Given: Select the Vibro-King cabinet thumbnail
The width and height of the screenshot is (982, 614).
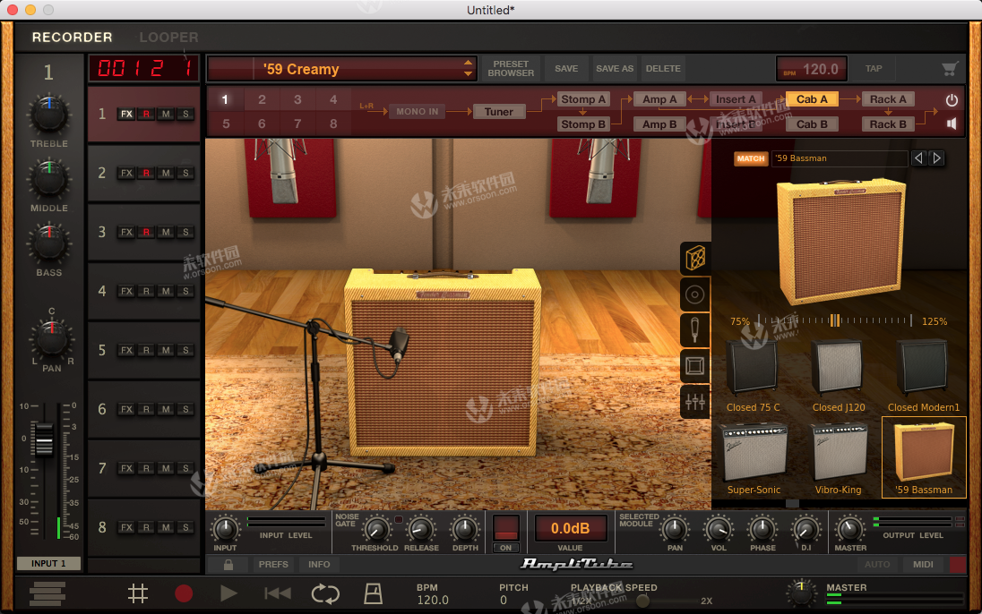Looking at the screenshot, I should coord(839,459).
